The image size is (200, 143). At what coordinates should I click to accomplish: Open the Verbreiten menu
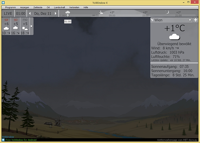click(x=74, y=7)
